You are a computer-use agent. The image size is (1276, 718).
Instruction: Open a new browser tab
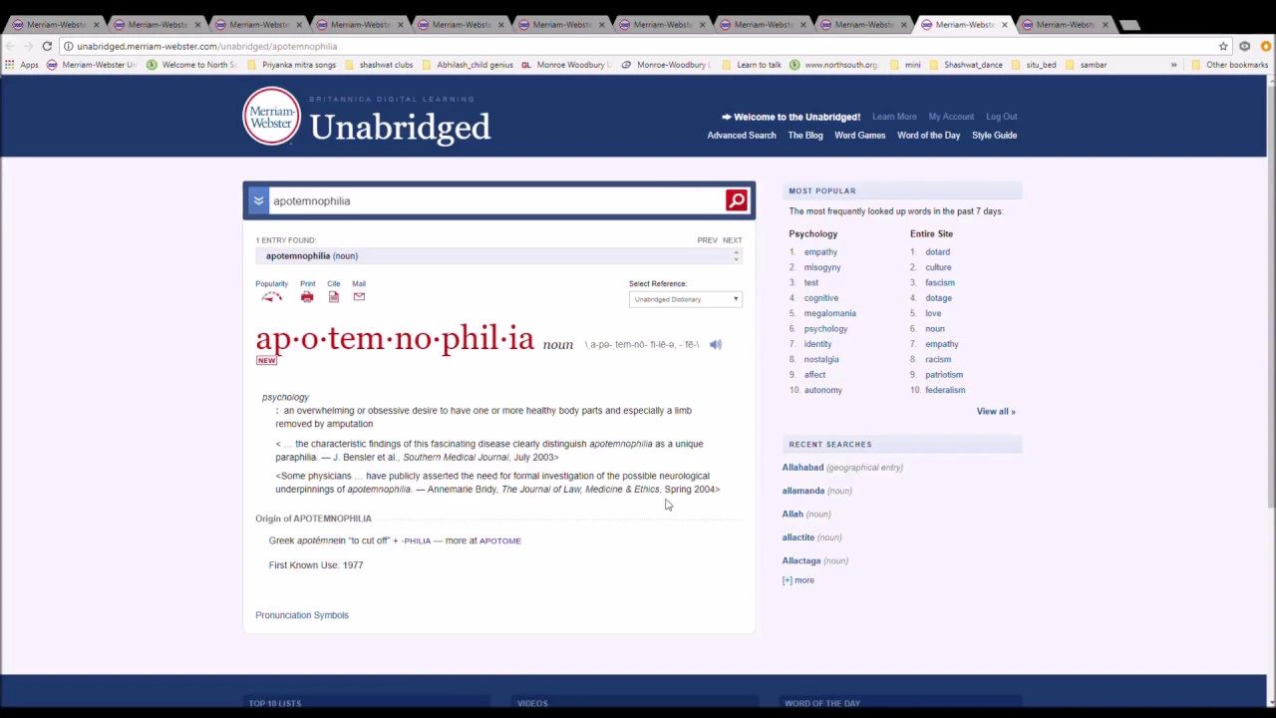pos(1128,24)
